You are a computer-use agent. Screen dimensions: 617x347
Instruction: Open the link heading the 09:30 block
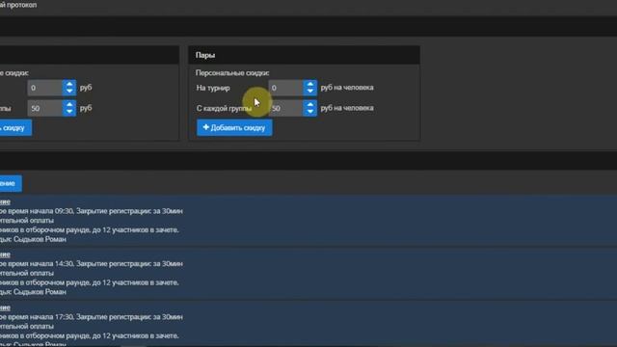pyautogui.click(x=5, y=201)
